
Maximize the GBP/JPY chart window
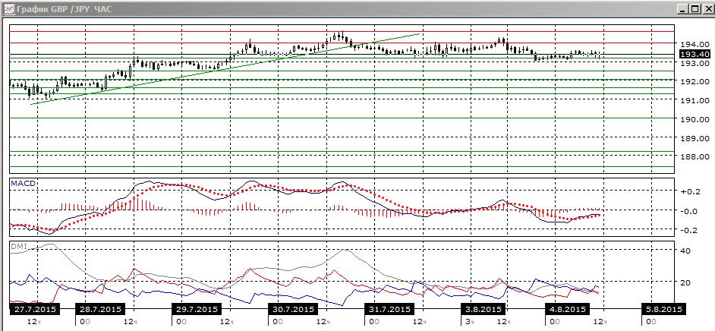click(x=693, y=8)
